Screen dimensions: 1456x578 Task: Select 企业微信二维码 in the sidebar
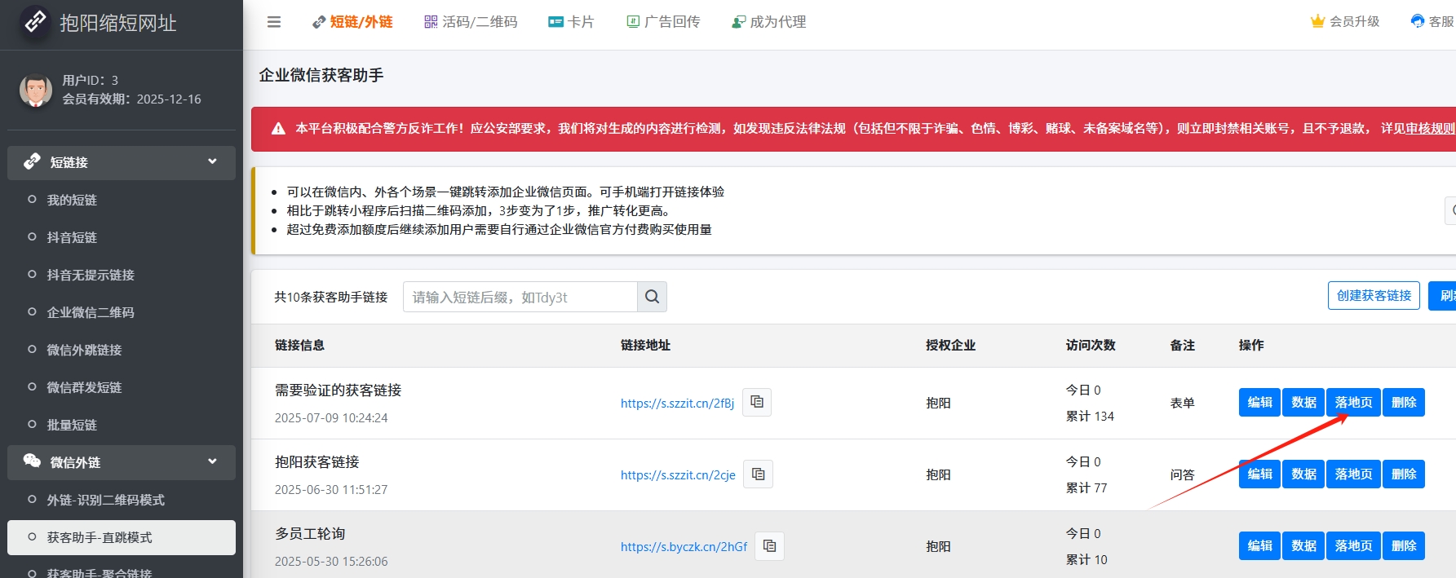tap(91, 312)
